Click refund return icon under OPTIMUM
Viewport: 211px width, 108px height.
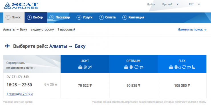pos(141,67)
